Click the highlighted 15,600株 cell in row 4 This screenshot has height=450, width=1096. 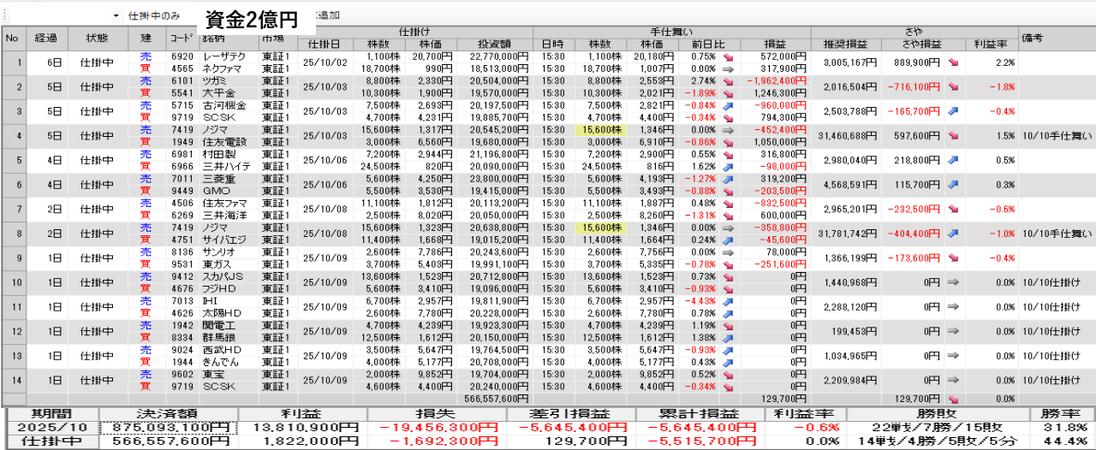coord(600,129)
